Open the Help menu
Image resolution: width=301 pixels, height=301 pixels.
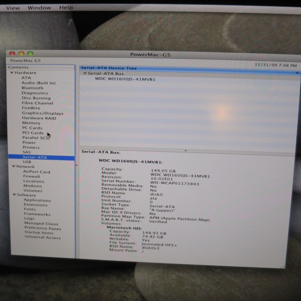(x=66, y=8)
